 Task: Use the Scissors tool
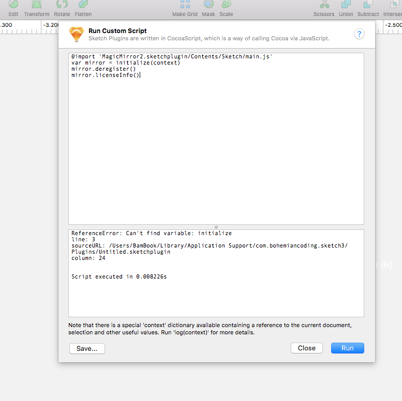tap(324, 8)
